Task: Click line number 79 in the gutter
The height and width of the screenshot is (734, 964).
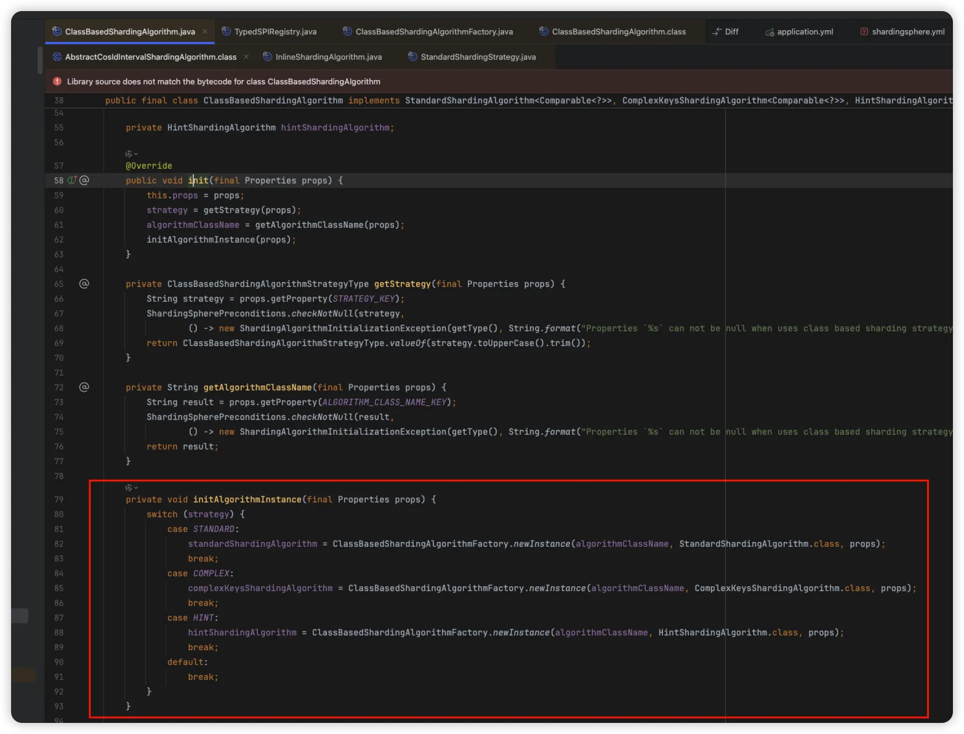Action: coord(58,499)
